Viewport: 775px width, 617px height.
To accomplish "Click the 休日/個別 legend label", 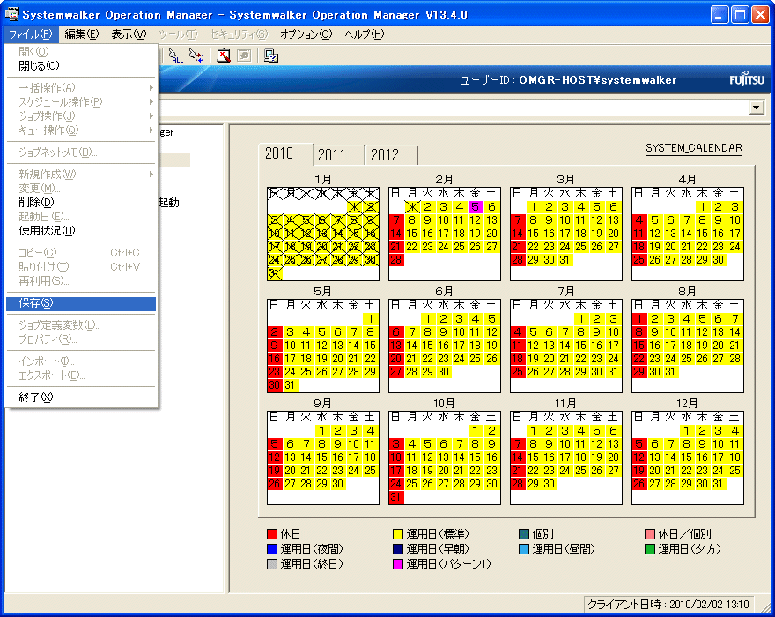I will pos(684,534).
